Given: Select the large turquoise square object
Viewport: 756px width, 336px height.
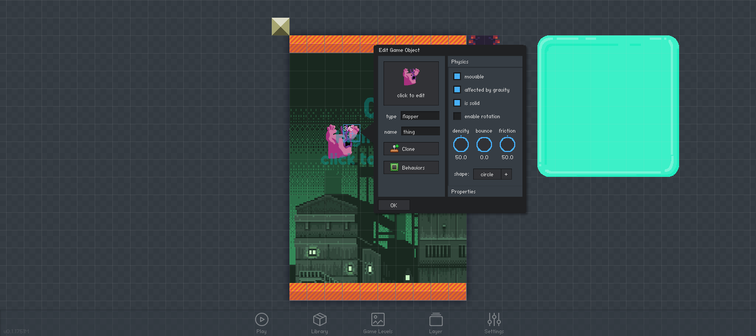Looking at the screenshot, I should click(608, 106).
